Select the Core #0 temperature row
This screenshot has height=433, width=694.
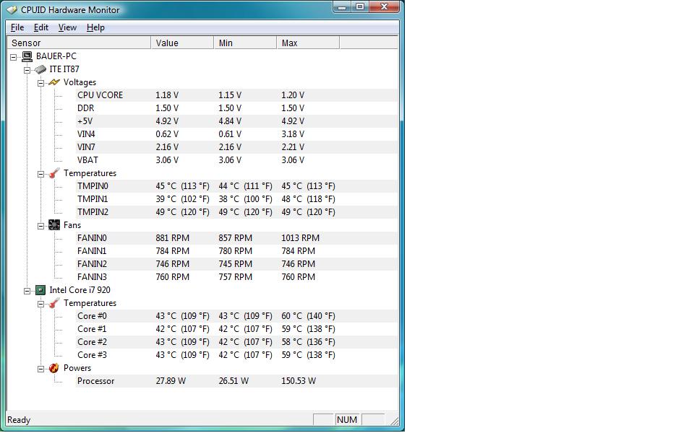[237, 316]
